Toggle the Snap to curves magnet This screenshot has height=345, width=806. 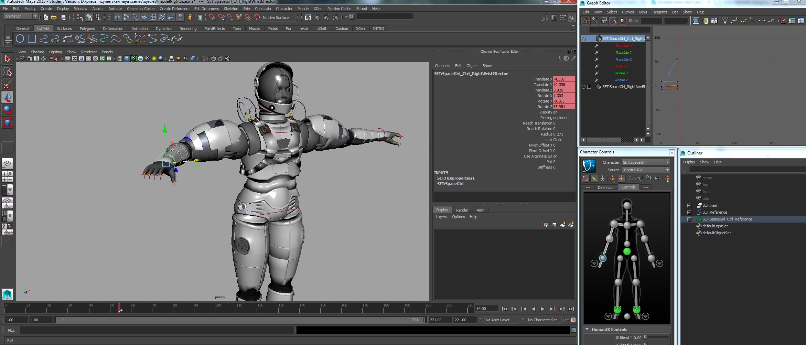221,17
